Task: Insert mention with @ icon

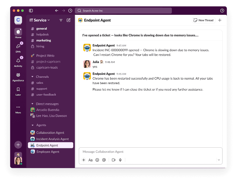Action: (x=104, y=160)
